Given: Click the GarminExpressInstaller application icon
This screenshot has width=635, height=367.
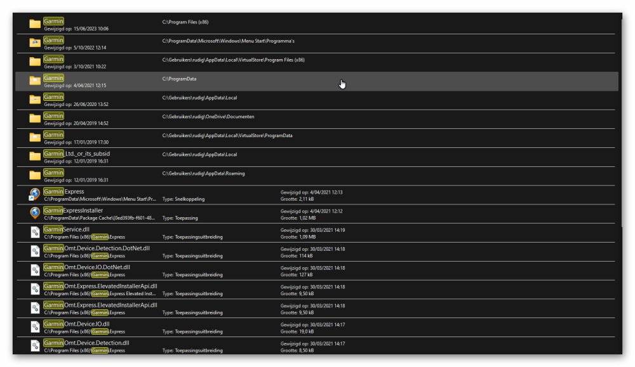Looking at the screenshot, I should (35, 213).
